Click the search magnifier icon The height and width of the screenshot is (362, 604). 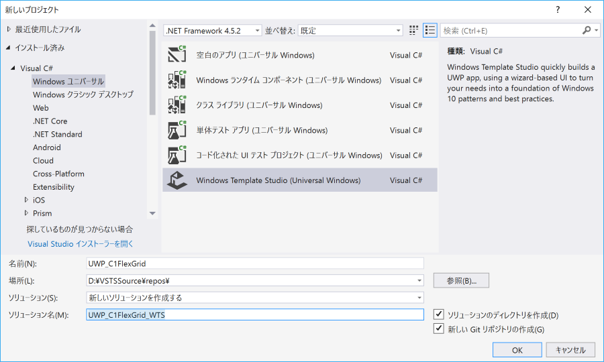point(587,30)
